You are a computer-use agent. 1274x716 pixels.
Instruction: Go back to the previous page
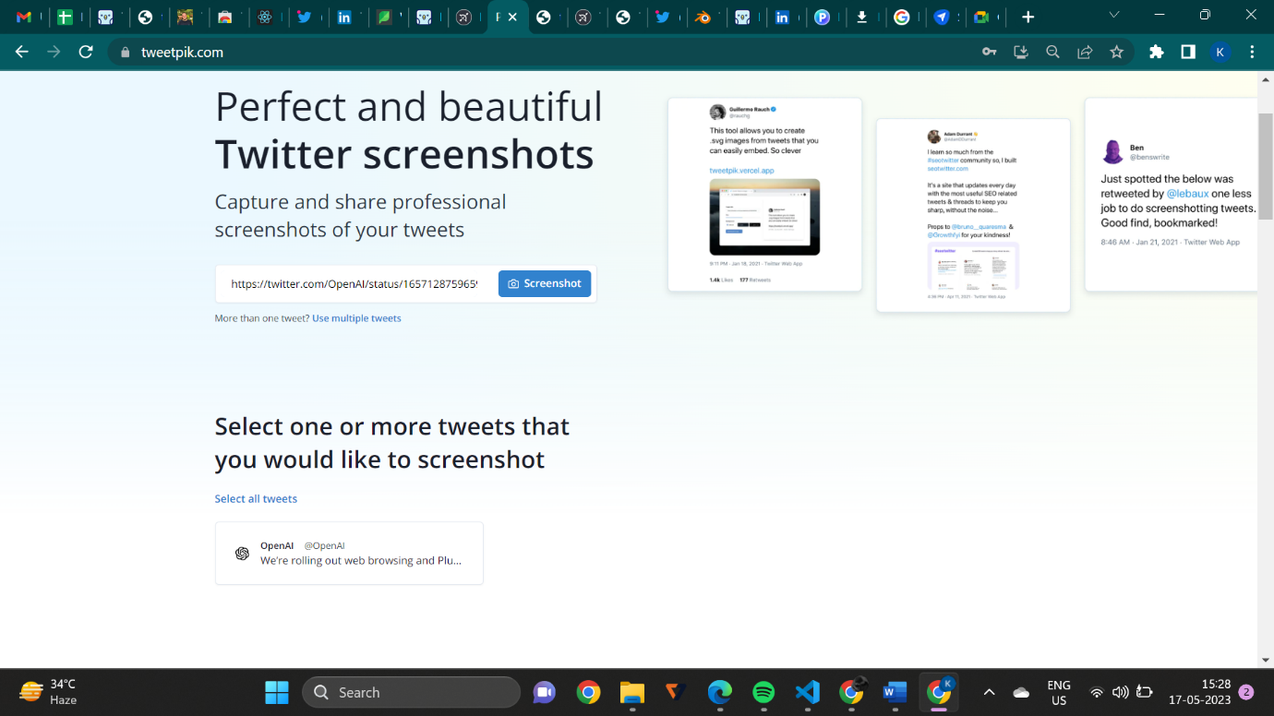(22, 53)
